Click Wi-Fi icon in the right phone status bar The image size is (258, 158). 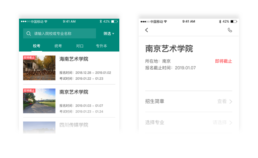pos(165,22)
